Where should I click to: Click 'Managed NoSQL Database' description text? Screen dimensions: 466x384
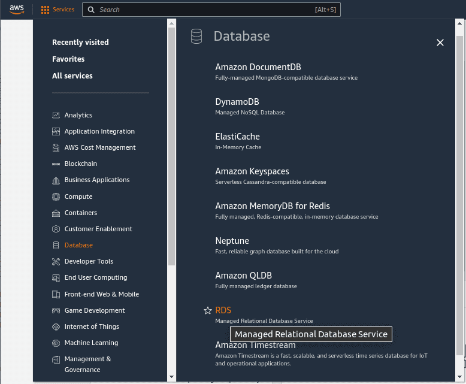pyautogui.click(x=250, y=113)
